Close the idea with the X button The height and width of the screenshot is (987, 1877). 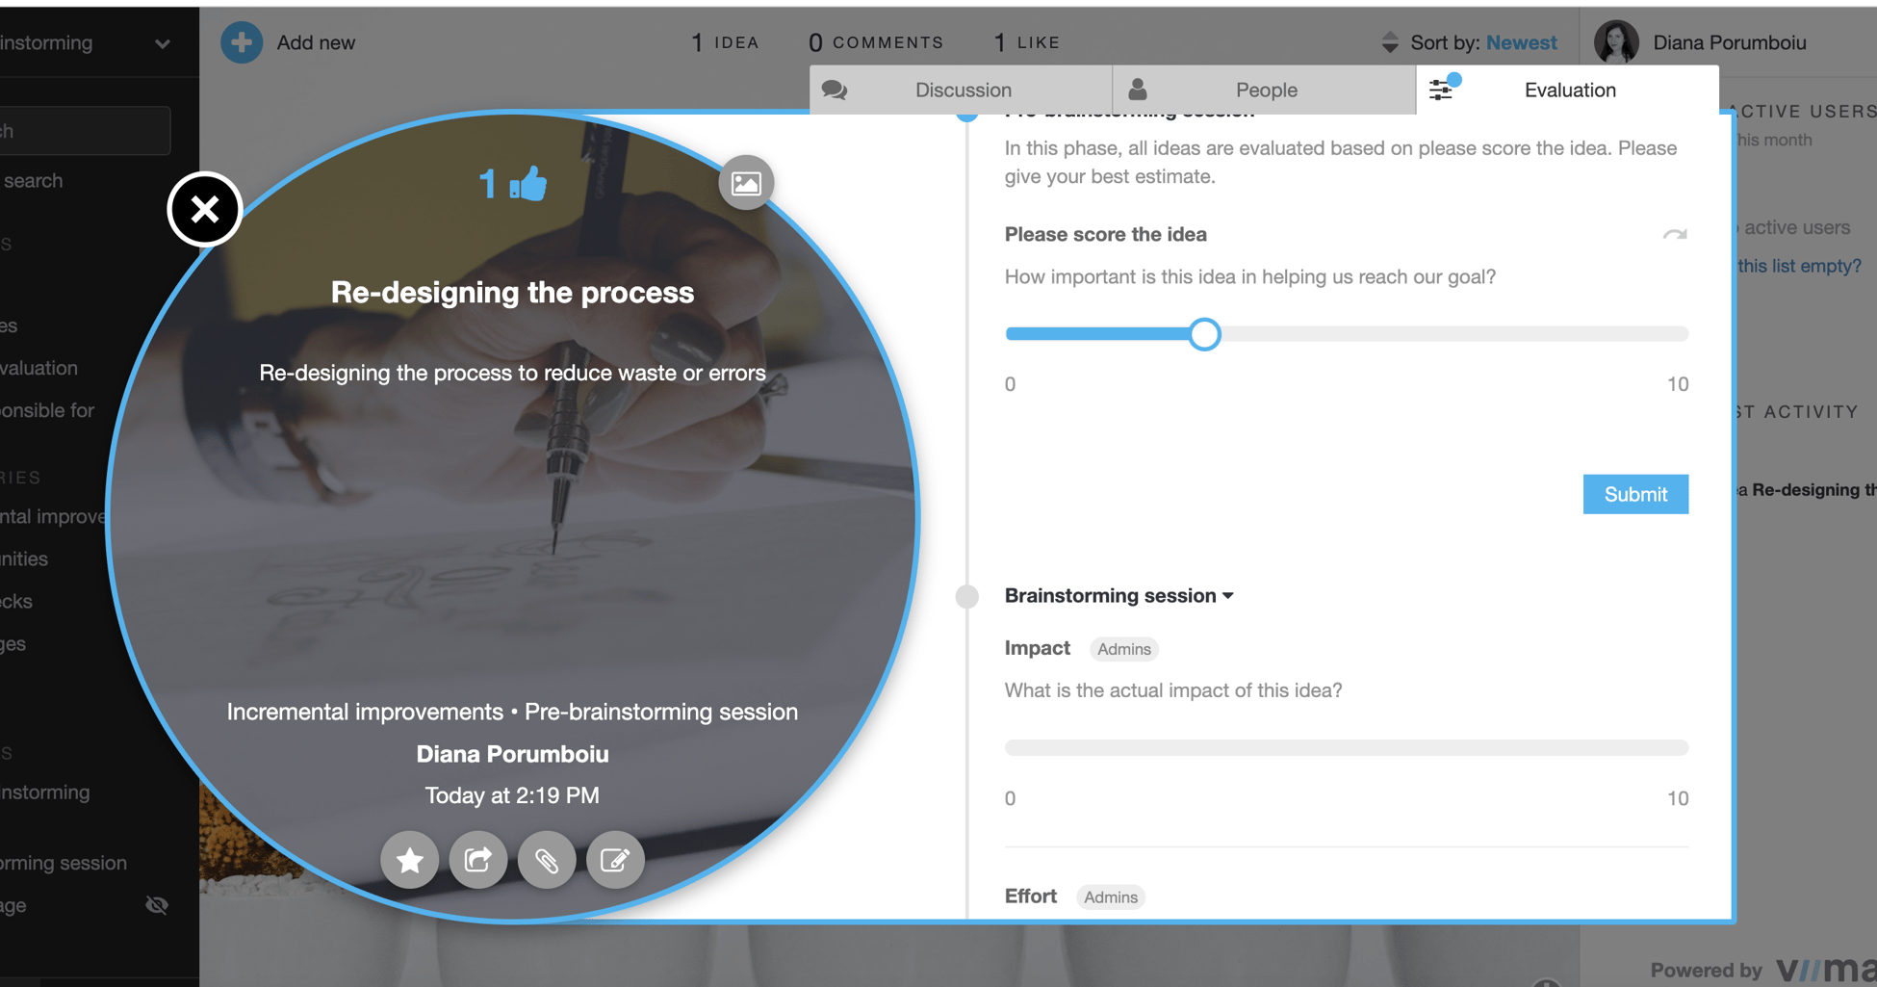204,209
